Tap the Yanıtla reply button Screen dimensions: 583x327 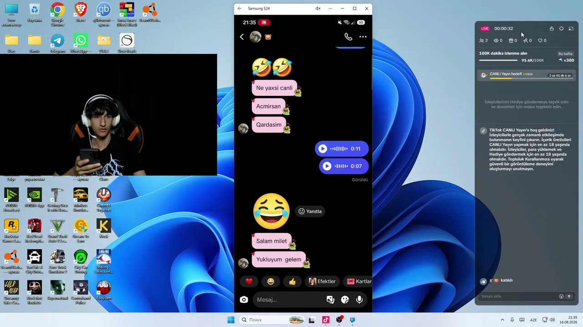[x=310, y=211]
